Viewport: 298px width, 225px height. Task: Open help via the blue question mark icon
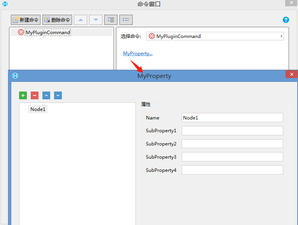(286, 20)
